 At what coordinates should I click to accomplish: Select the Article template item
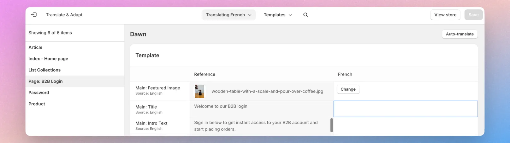75,47
